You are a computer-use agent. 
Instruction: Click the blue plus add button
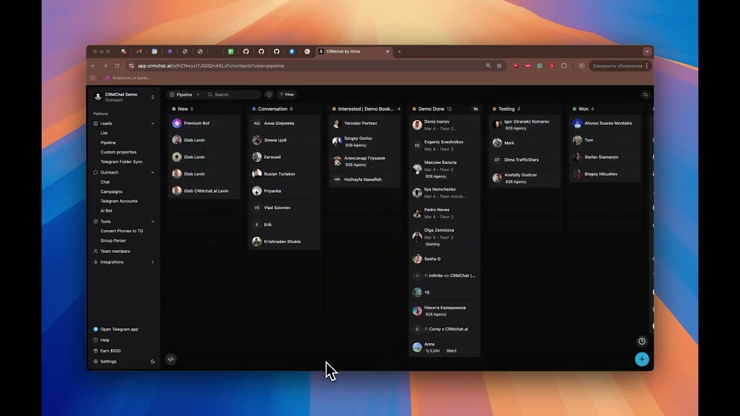click(x=641, y=359)
